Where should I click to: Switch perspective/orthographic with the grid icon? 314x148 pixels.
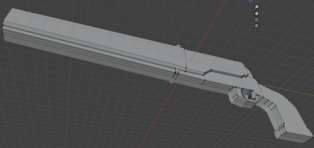point(257,26)
